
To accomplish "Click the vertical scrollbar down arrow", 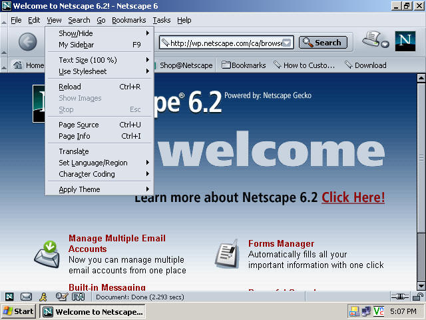I will pos(421,286).
